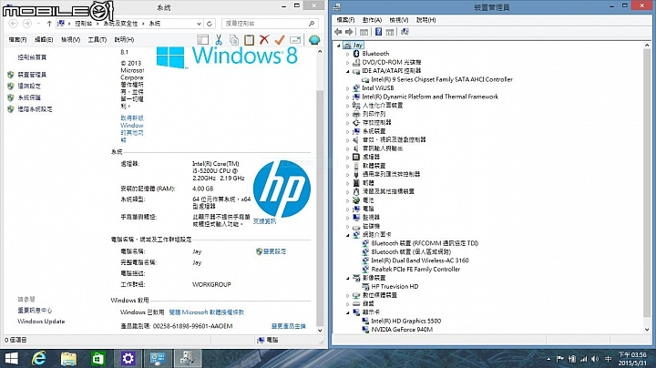Collapse the root Jay computer node
Image resolution: width=656 pixels, height=368 pixels.
point(339,46)
